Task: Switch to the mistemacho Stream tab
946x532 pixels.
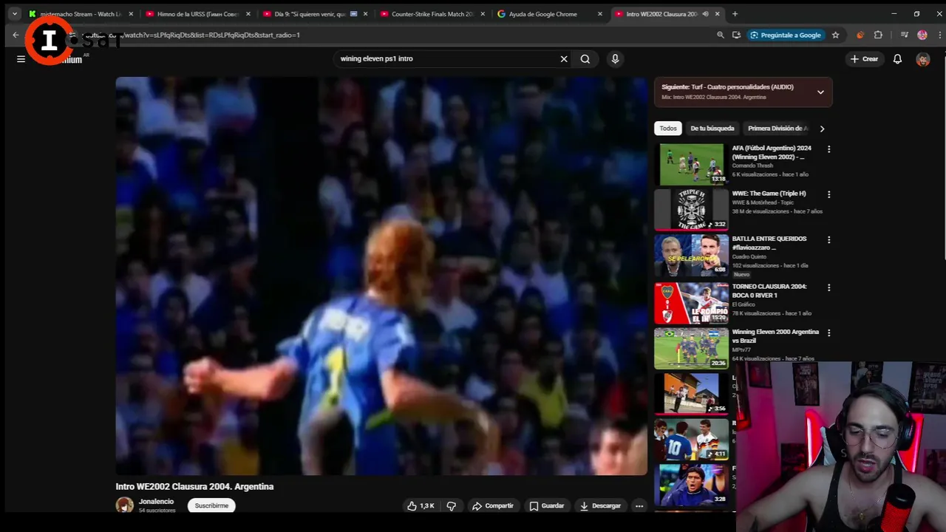Action: click(80, 14)
